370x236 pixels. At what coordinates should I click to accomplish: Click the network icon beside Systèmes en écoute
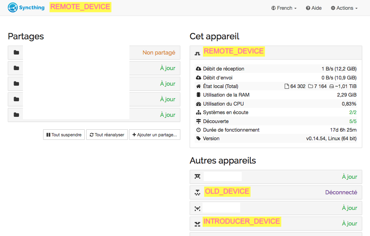[199, 113]
